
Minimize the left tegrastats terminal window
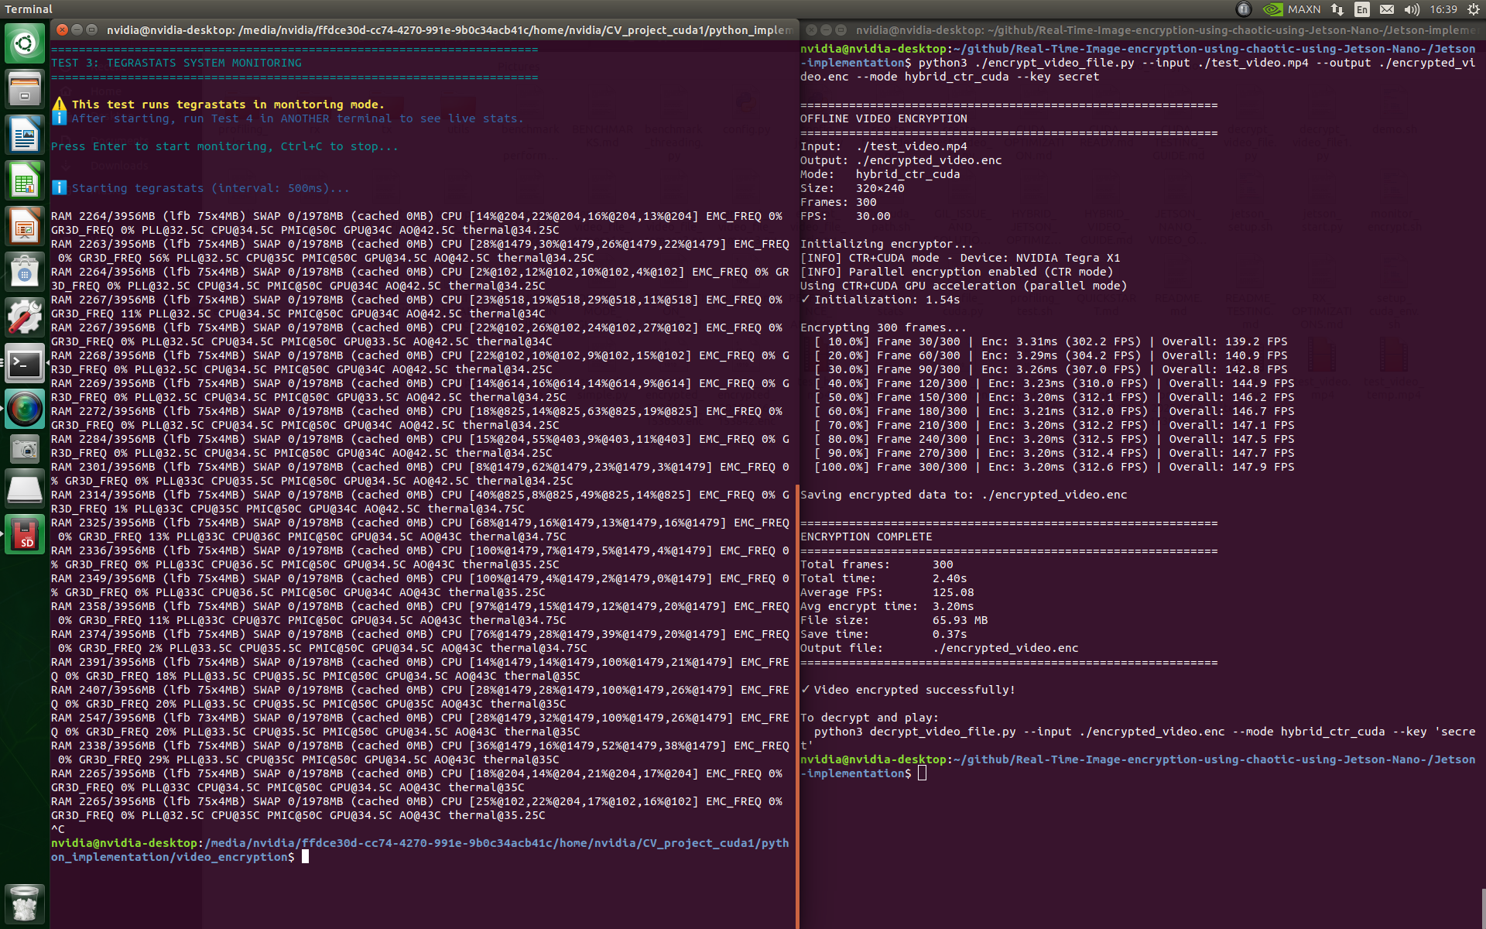tap(77, 29)
